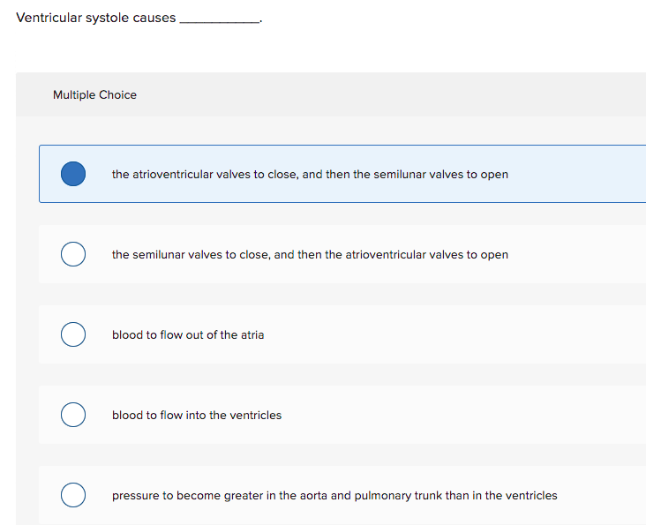Click the question text 'Ventricular systole causes'
Viewport: 646px width, 525px height.
tap(96, 18)
